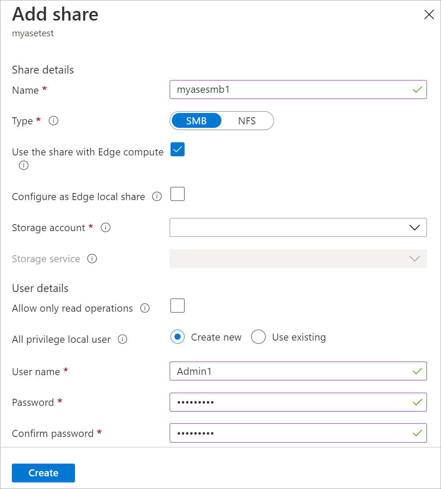Open the All privilege local user info tooltip
The image size is (441, 489).
pyautogui.click(x=123, y=339)
